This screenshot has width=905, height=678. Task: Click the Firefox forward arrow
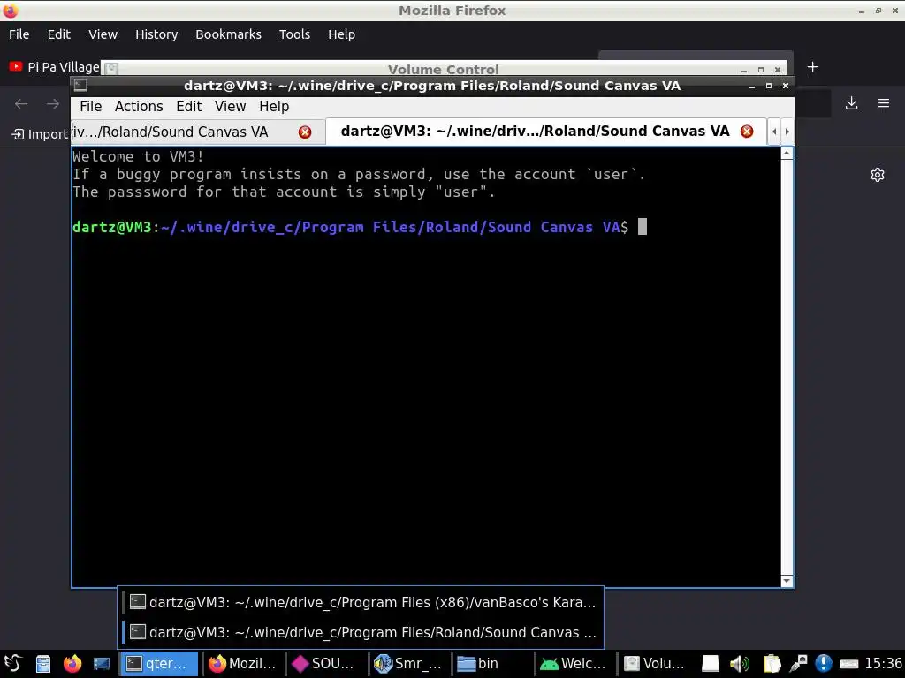pyautogui.click(x=53, y=104)
